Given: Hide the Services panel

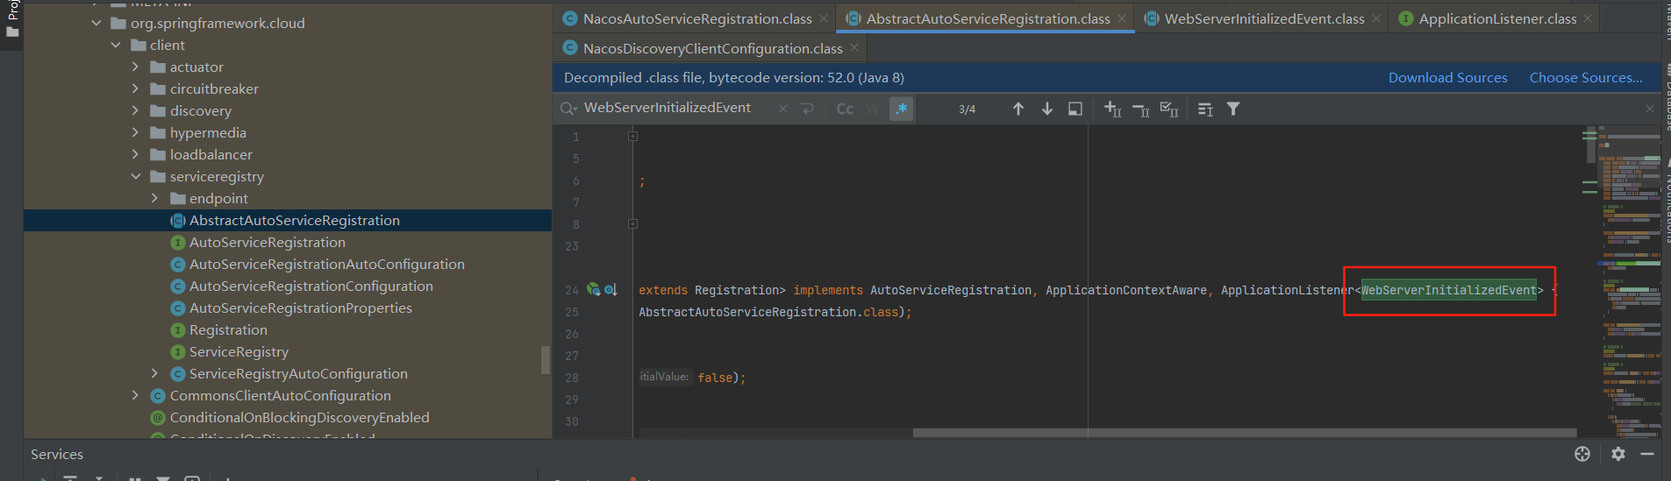Looking at the screenshot, I should click(1647, 454).
